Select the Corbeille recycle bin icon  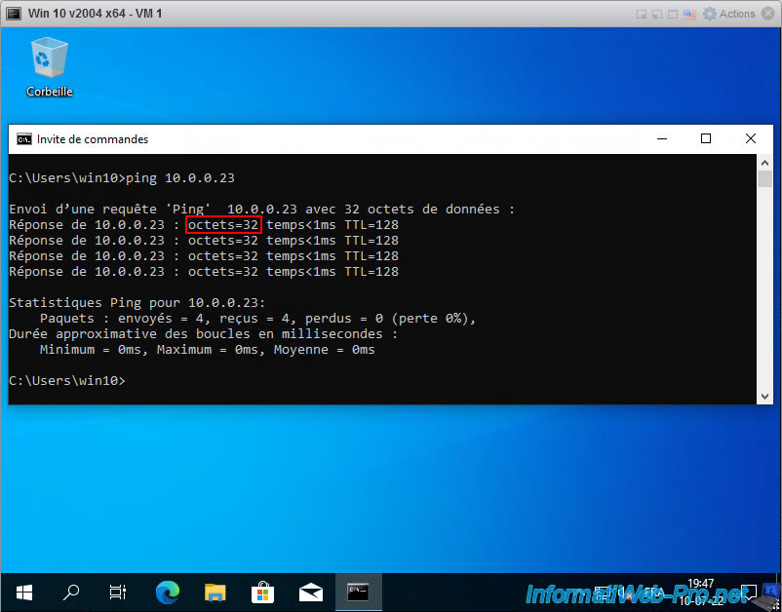pos(49,66)
